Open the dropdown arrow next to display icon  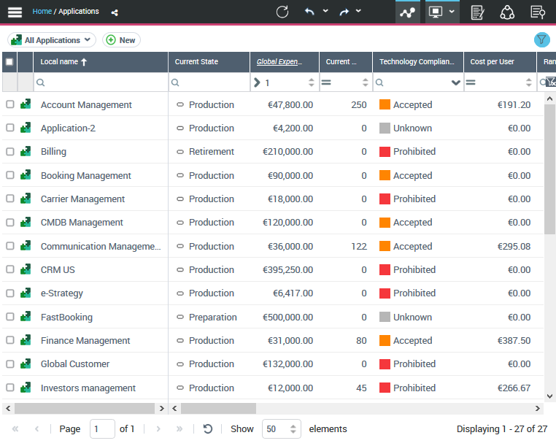click(452, 12)
